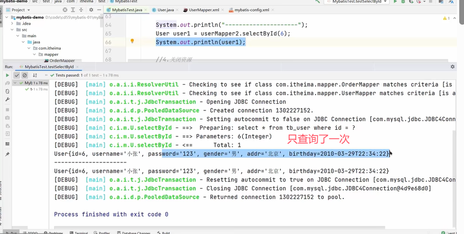The height and width of the screenshot is (234, 464).
Task: Click Collapse All icon in Project panel
Action: [x=81, y=10]
